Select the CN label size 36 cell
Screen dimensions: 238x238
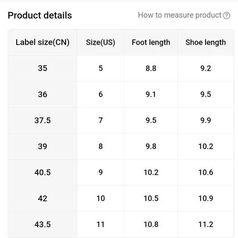click(43, 94)
